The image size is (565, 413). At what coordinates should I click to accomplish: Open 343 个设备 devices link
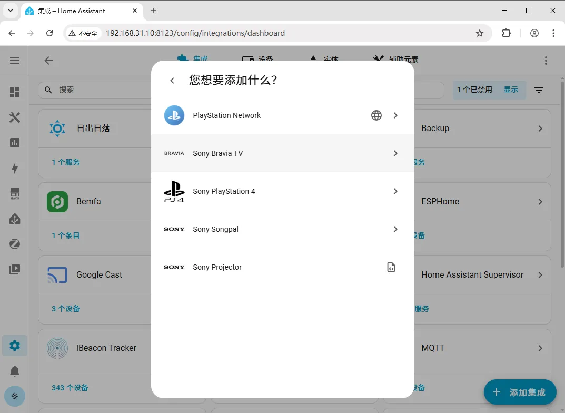click(70, 388)
